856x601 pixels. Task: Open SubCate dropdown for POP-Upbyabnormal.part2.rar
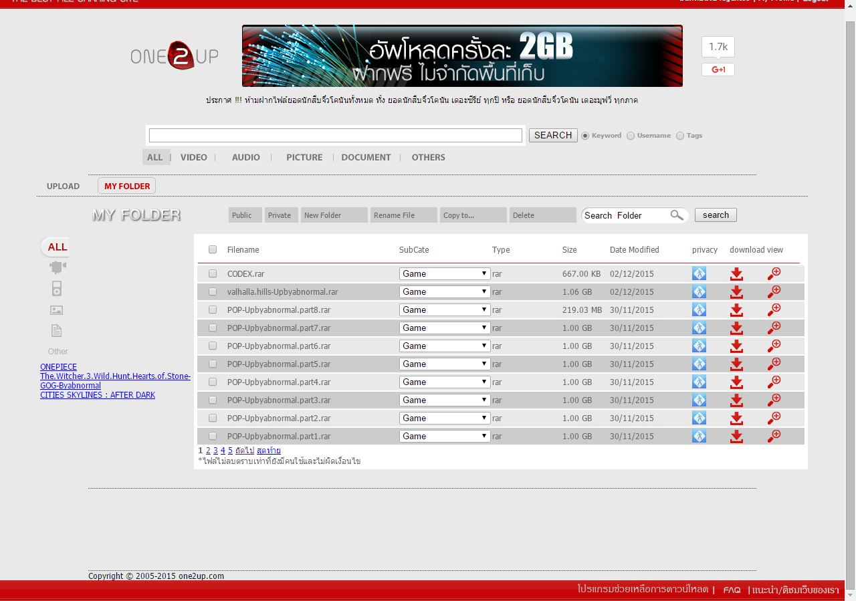point(445,418)
